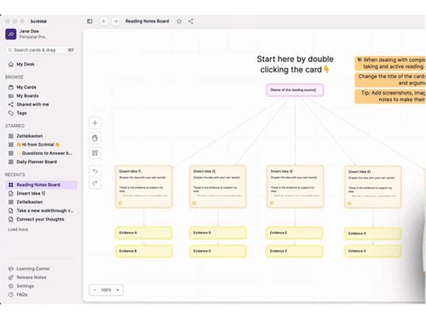Image resolution: width=426 pixels, height=319 pixels.
Task: Open My Boards
Action: tap(27, 96)
